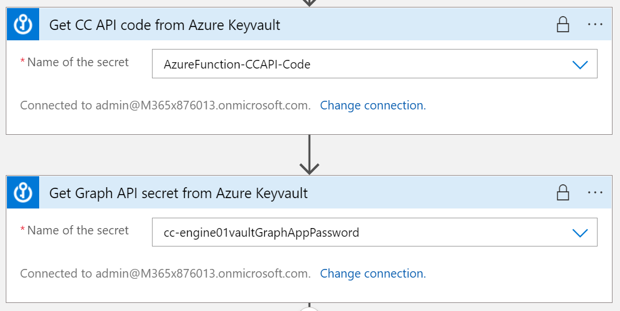
Task: Click the Key Vault icon on the Graph API secret step
Action: 23,193
